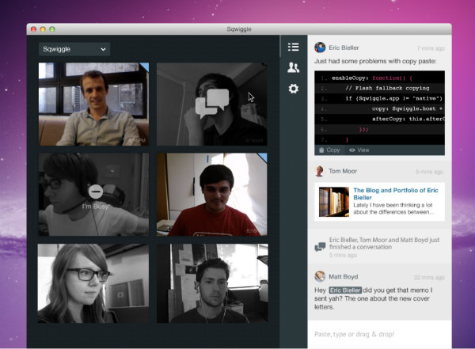This screenshot has width=475, height=349.
Task: Open the activity stream list icon
Action: [293, 47]
